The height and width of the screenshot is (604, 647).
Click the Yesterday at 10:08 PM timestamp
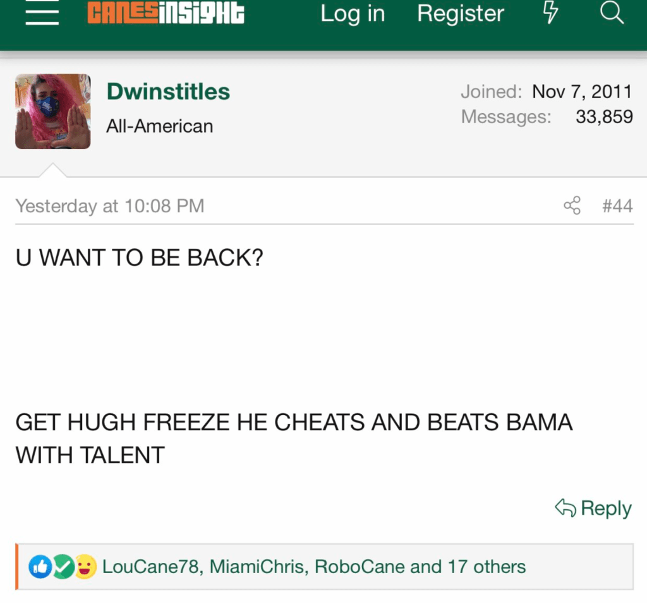[x=110, y=206]
